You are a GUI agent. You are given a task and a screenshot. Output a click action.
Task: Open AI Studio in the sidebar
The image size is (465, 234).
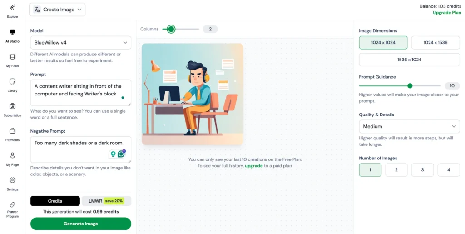pos(12,35)
